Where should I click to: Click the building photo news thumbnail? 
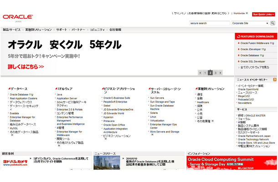tap(107, 163)
